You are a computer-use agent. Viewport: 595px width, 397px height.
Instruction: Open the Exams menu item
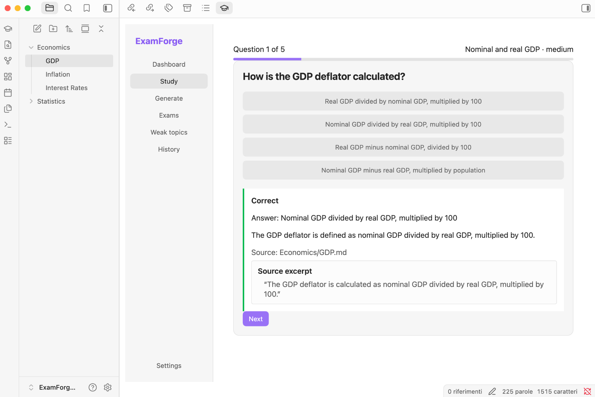point(169,115)
